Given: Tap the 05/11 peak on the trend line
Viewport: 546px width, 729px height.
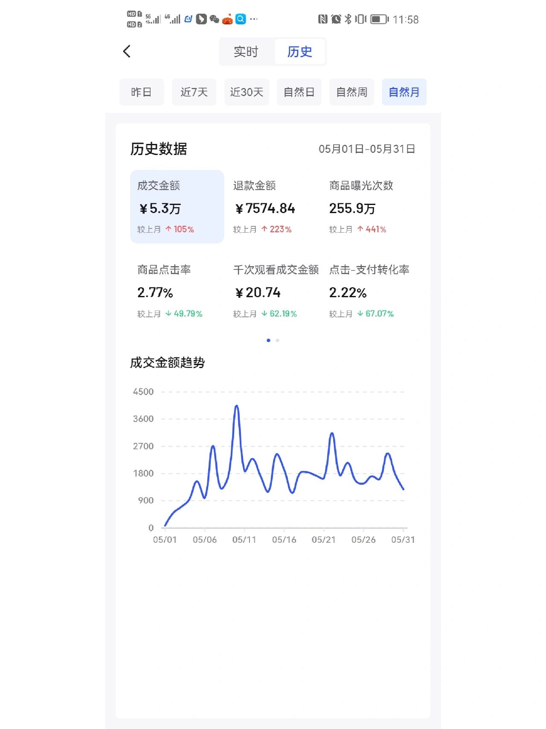Looking at the screenshot, I should click(x=237, y=407).
